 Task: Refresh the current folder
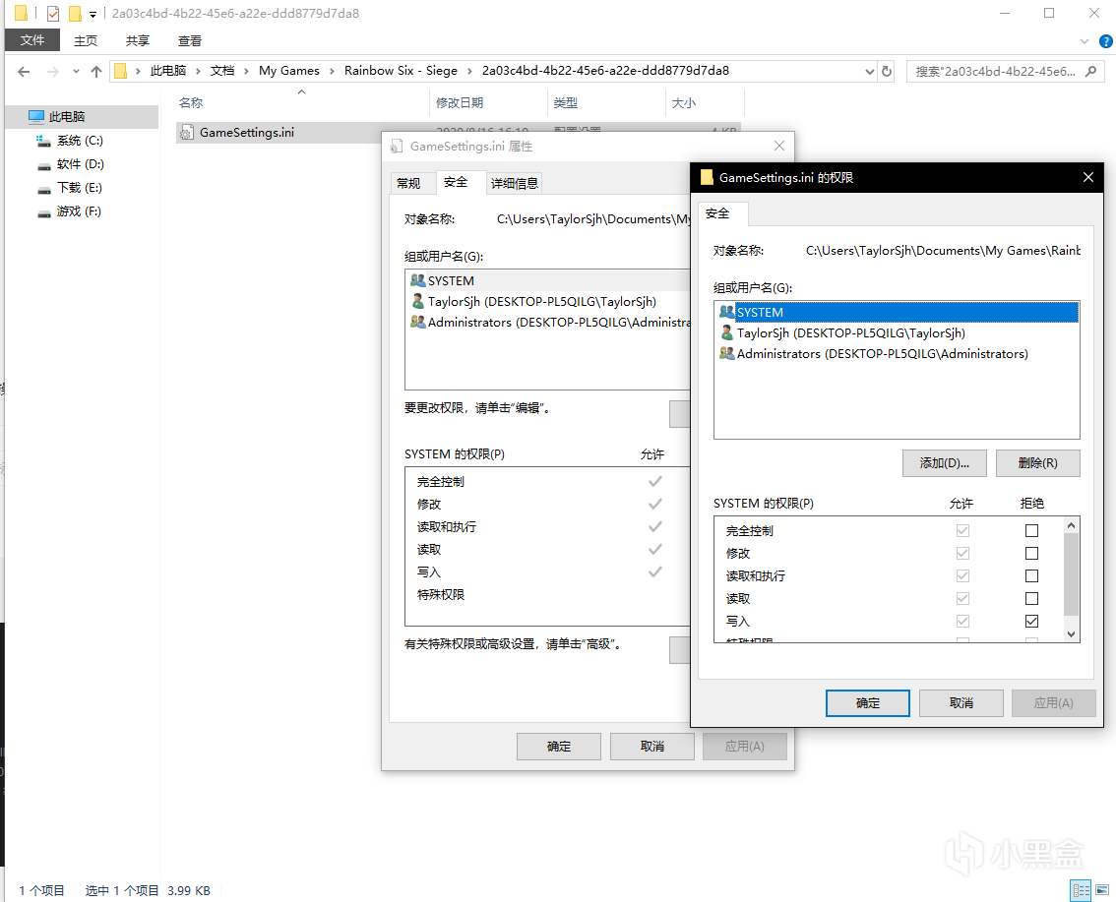[886, 71]
